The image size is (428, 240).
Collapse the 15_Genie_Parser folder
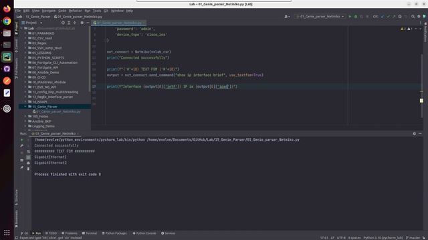[x=25, y=107]
